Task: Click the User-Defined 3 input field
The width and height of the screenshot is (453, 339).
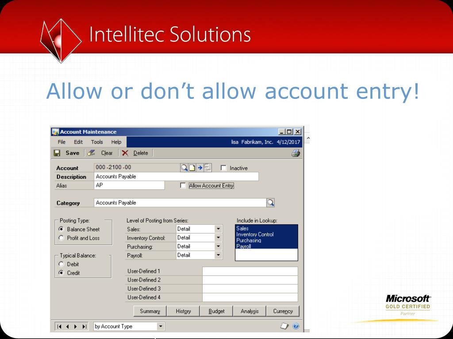Action: (250, 289)
